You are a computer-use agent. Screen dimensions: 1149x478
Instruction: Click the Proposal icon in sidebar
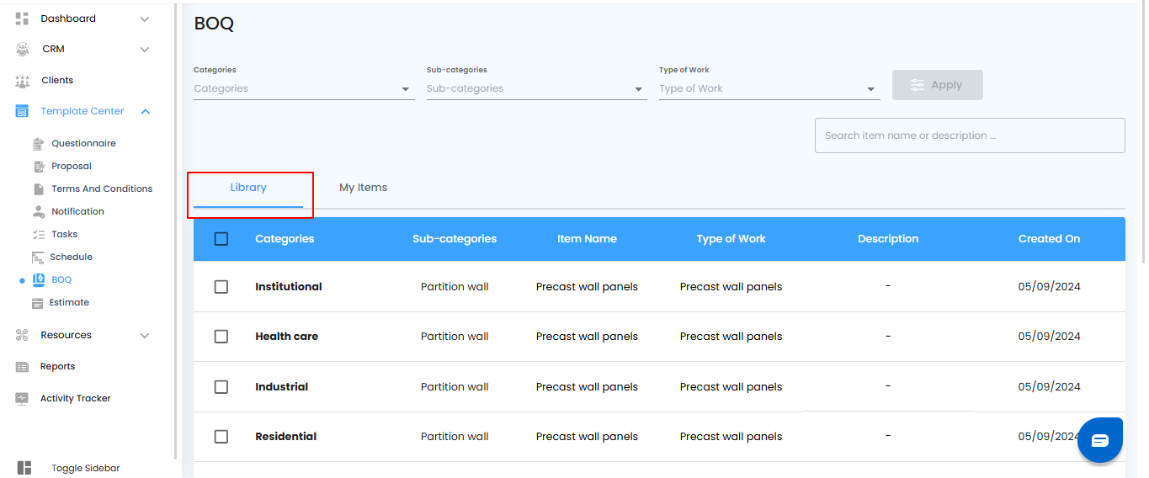(38, 167)
